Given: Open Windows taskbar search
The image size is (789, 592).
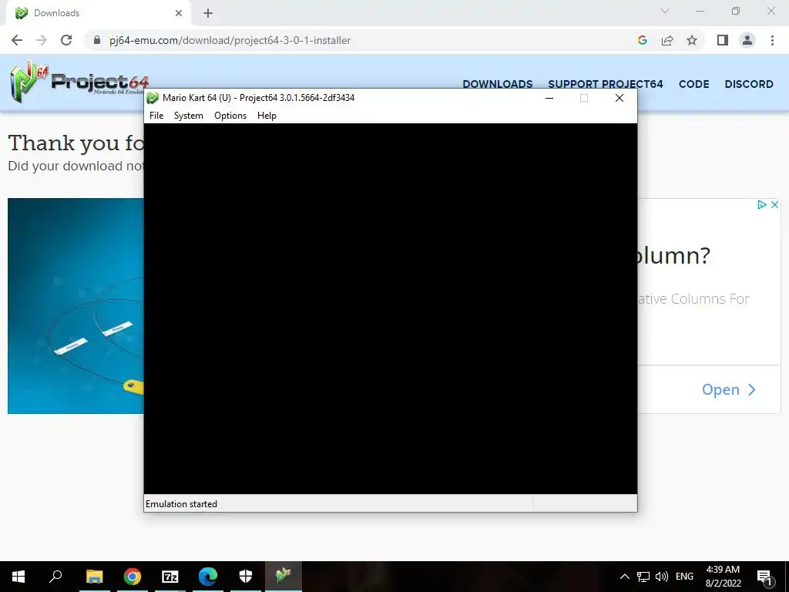Looking at the screenshot, I should click(55, 577).
